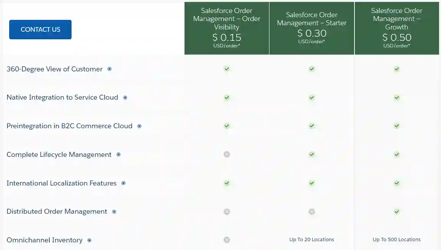Select the Order Management Starter plan header
Viewport: 441px width, 250px height.
point(312,28)
